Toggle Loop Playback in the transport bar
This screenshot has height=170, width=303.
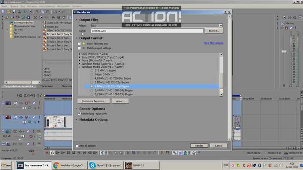click(52, 153)
